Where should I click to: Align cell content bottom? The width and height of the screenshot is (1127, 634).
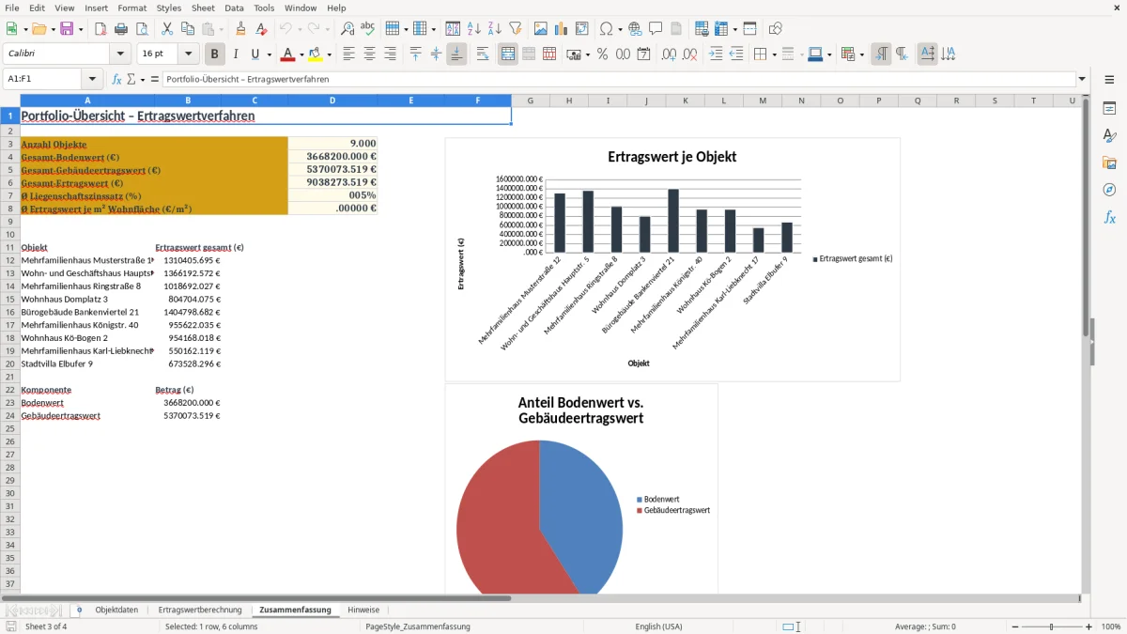tap(456, 54)
